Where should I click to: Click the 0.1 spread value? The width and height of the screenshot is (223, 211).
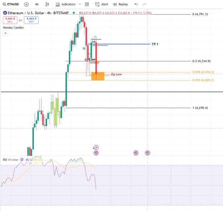(21, 20)
